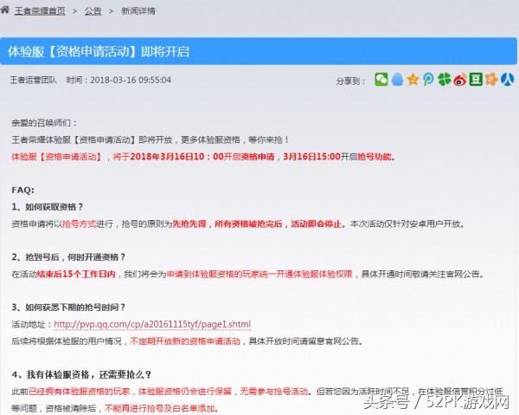Click the sentence 本次活动仅针对安卓用户开放
This screenshot has height=415, width=519.
pos(406,224)
